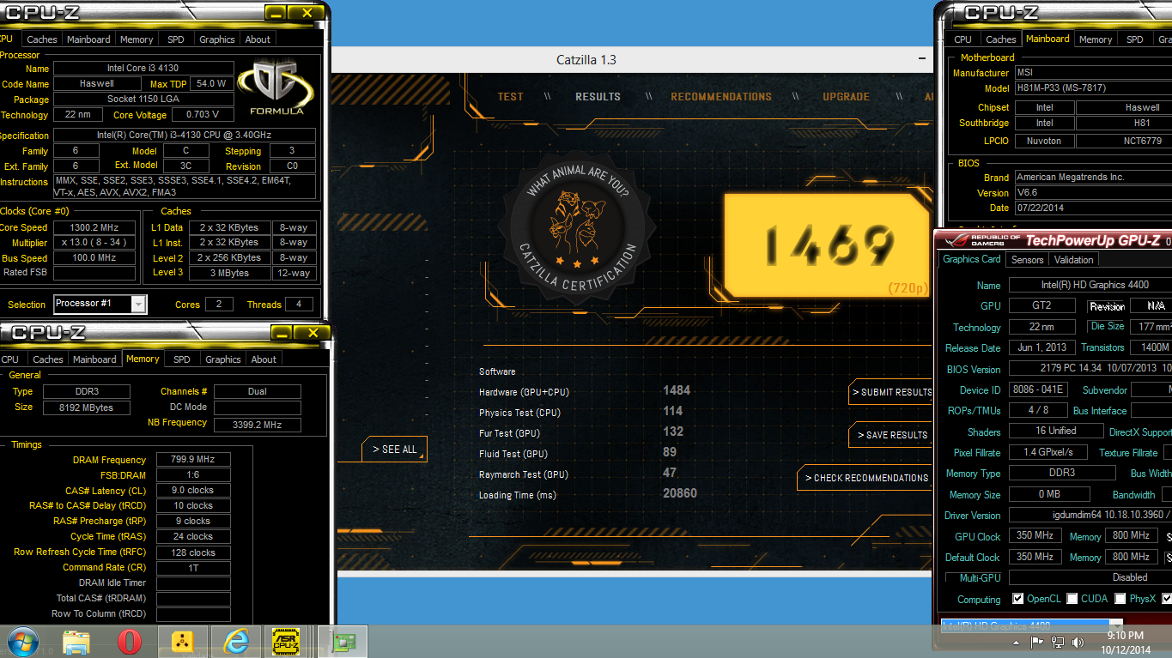Viewport: 1172px width, 658px height.
Task: Click SAVE RESULTS in Catzilla
Action: pos(891,435)
